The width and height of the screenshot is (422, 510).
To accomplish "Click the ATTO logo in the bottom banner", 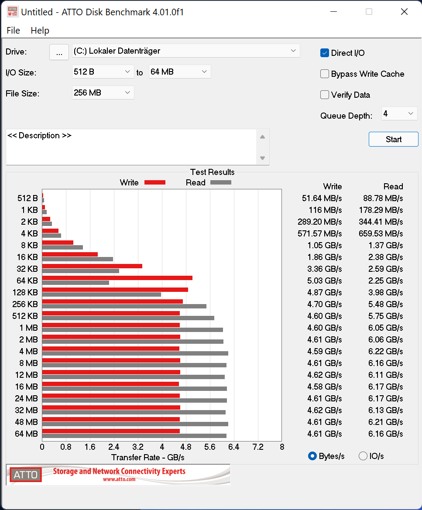I will click(25, 474).
